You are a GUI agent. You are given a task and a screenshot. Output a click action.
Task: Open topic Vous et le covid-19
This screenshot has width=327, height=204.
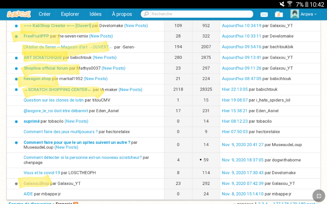42,173
